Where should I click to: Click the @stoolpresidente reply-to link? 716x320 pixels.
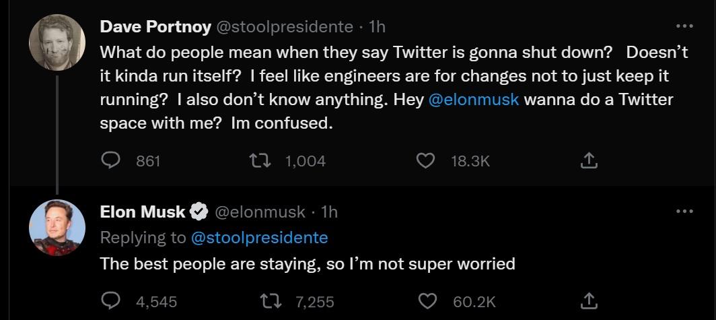[260, 238]
